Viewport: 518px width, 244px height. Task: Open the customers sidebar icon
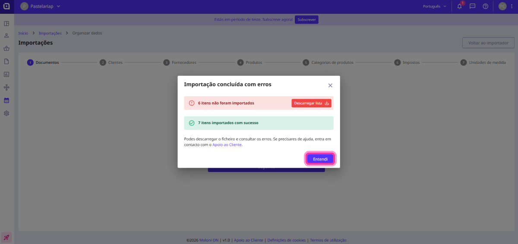(6, 35)
